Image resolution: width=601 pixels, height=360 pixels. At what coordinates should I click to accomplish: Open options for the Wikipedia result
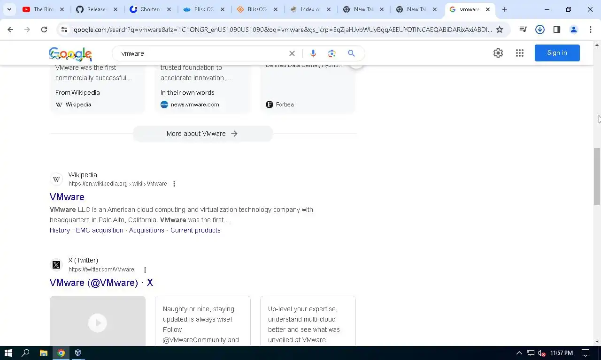coord(174,184)
